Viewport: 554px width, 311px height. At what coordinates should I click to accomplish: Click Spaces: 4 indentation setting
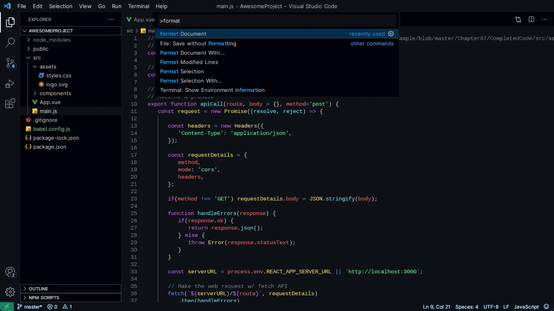pos(467,307)
